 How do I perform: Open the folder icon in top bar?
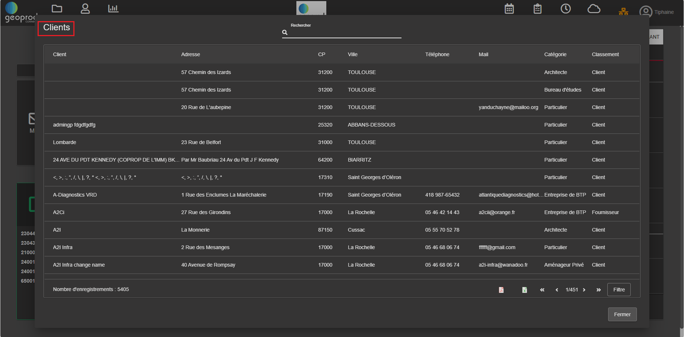click(57, 8)
